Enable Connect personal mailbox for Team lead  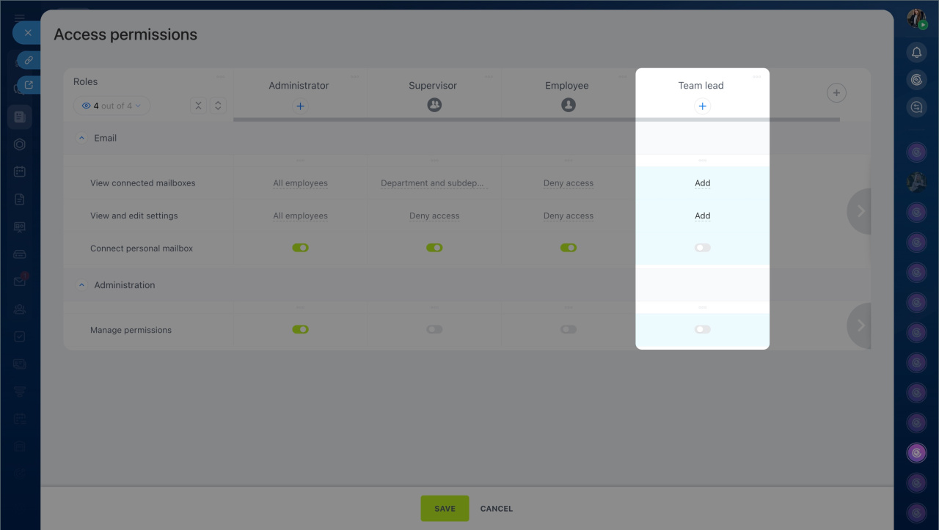[702, 248]
